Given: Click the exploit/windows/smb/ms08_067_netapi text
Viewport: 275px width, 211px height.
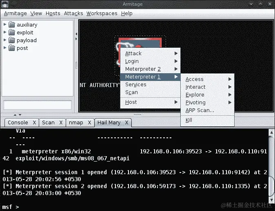Looking at the screenshot, I should [73, 158].
